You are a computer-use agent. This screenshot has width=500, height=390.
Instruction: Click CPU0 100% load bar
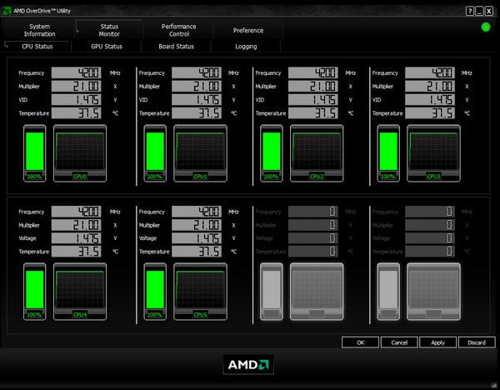[35, 153]
